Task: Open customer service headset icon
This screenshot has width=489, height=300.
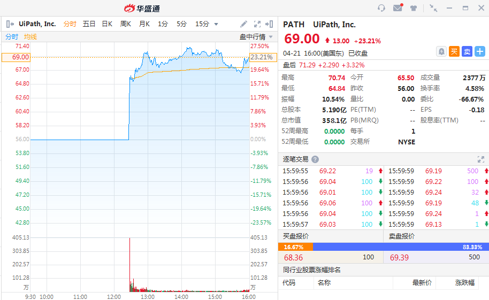Action: click(381, 8)
